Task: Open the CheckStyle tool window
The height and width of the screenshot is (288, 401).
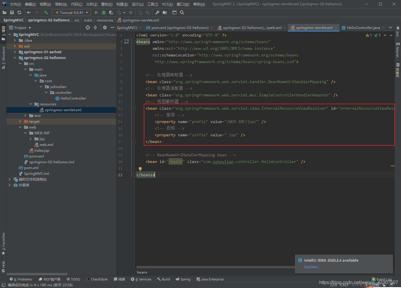Action: coord(97,279)
